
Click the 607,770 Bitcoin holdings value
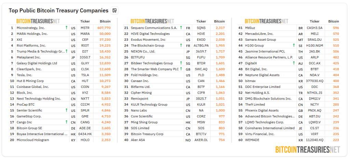[x=104, y=28]
